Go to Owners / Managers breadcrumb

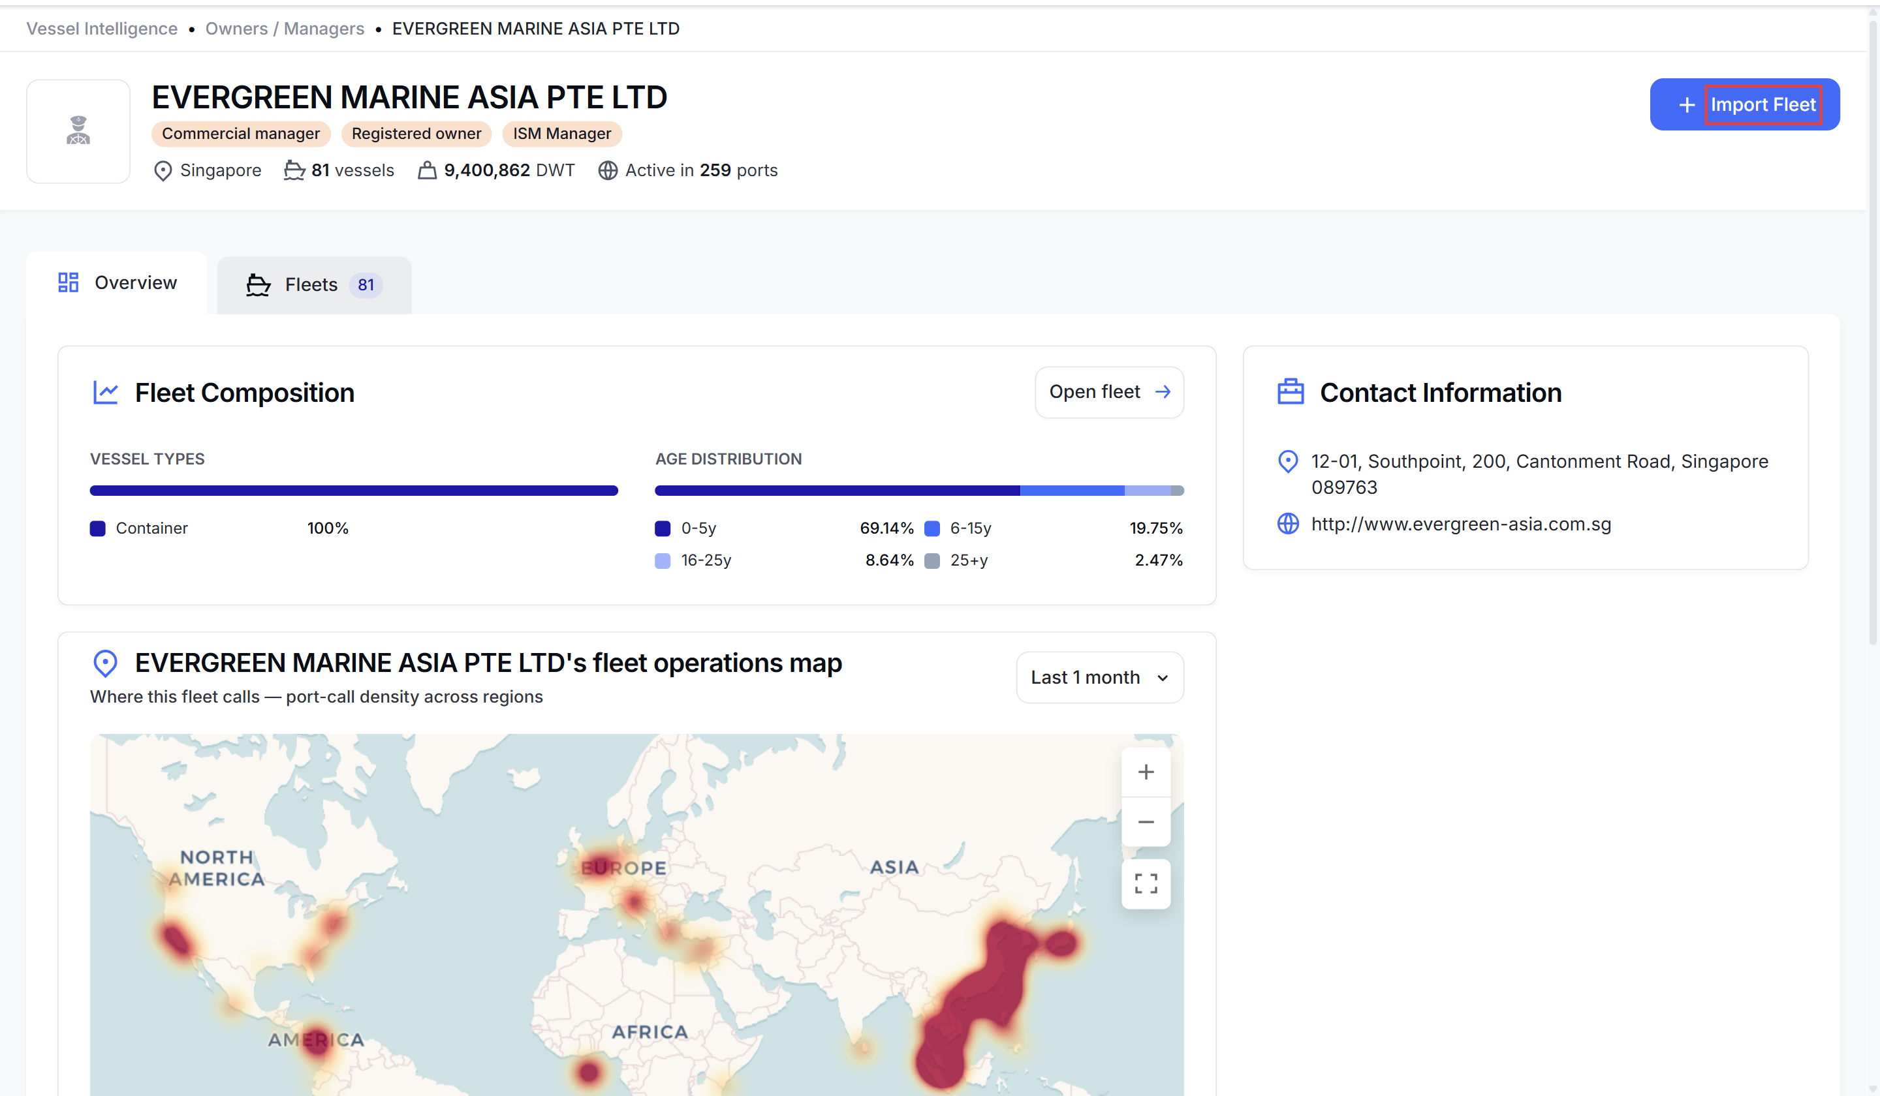[285, 28]
